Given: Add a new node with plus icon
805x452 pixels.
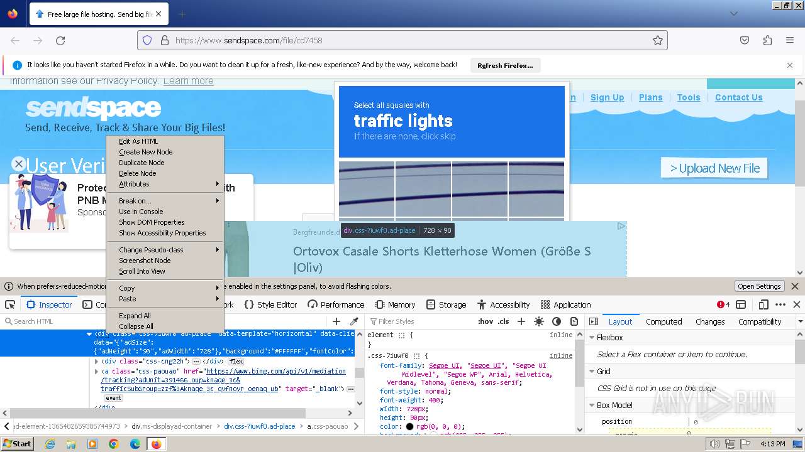Looking at the screenshot, I should pyautogui.click(x=336, y=321).
